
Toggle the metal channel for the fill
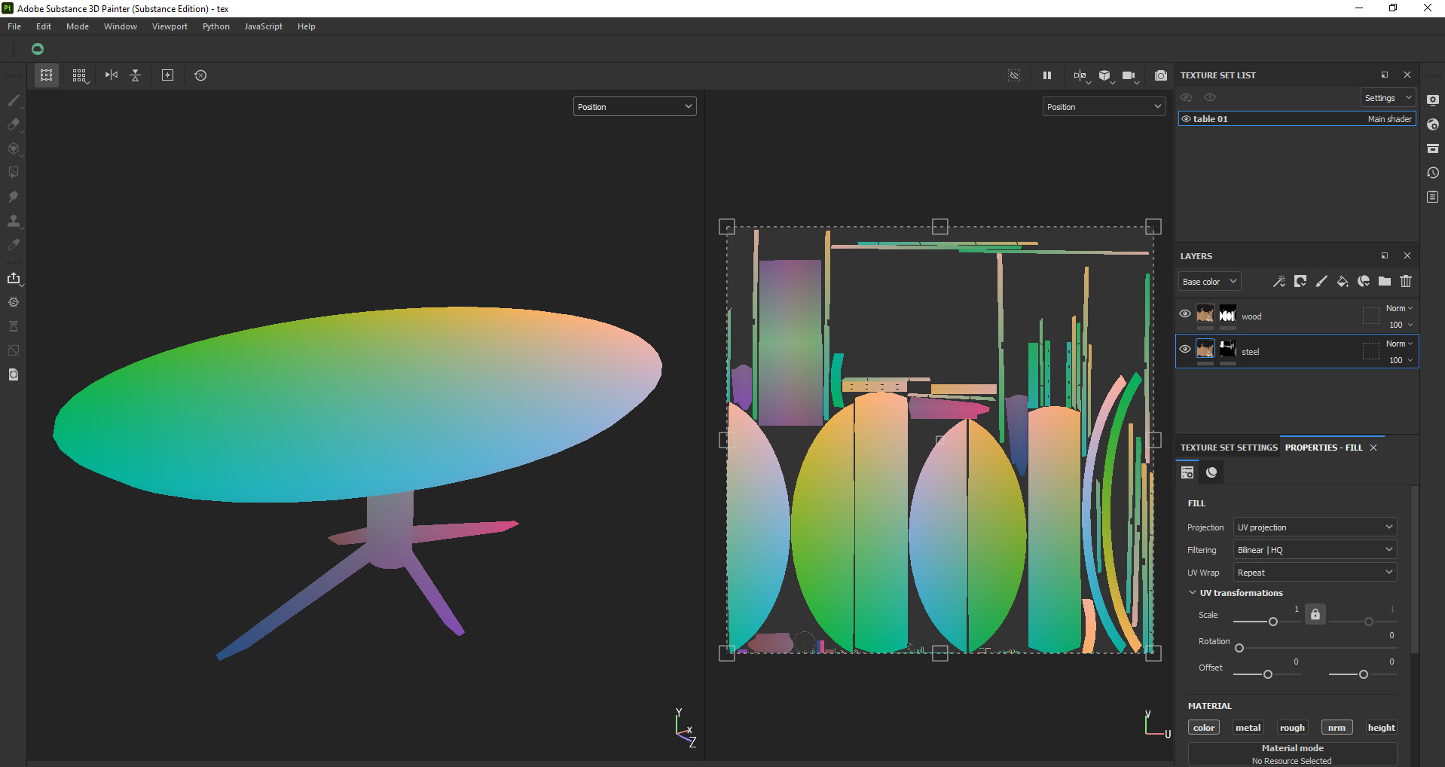(1248, 728)
